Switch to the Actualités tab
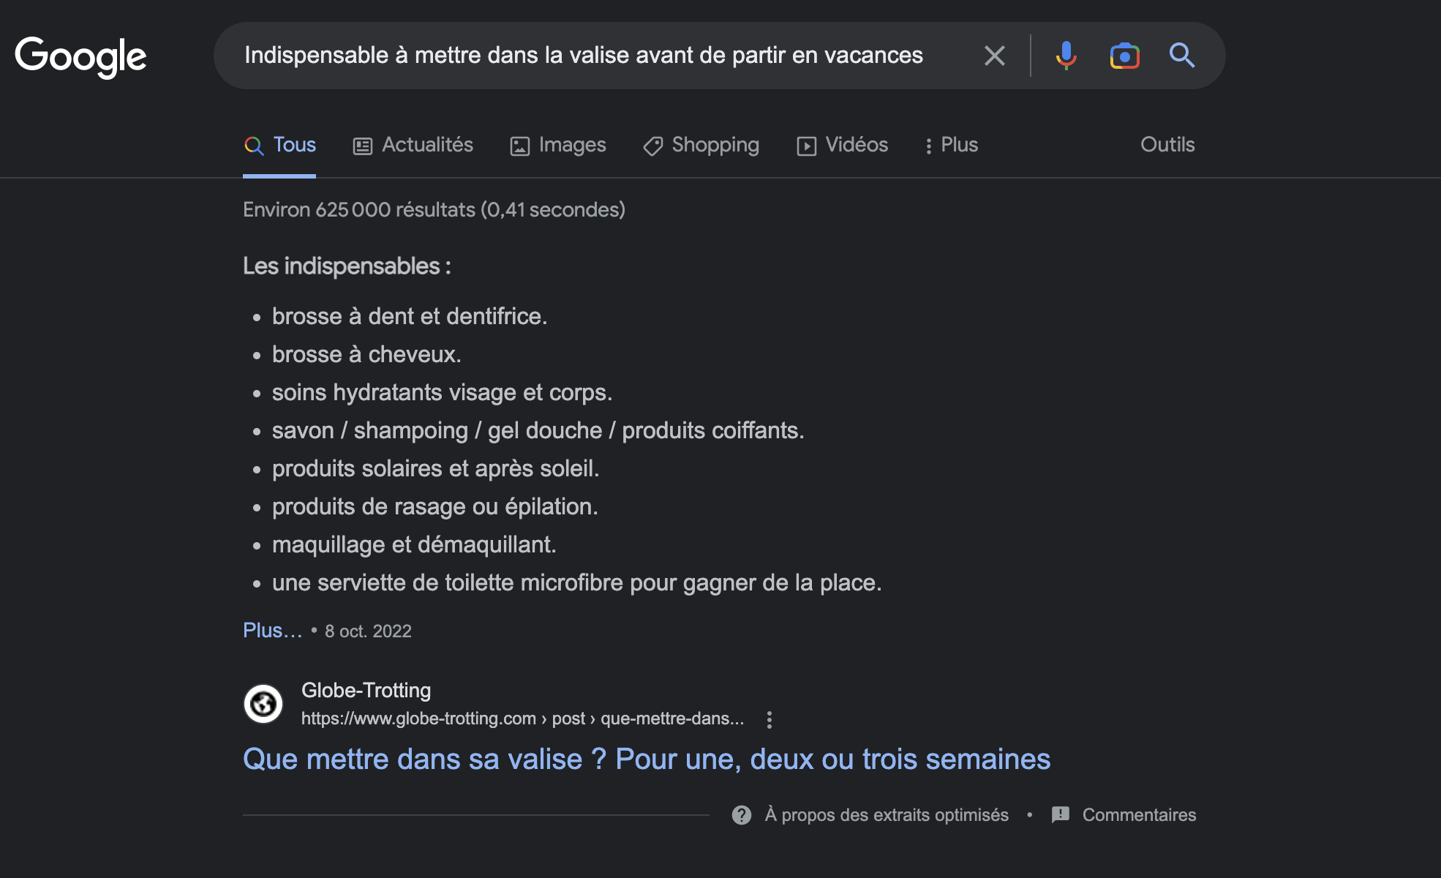Viewport: 1441px width, 878px height. (x=413, y=145)
